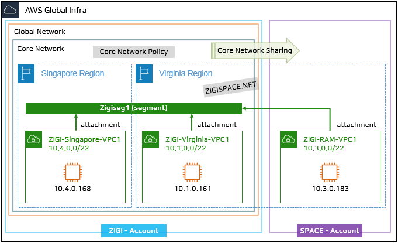Click the attachment label above RAM VPC

point(357,125)
